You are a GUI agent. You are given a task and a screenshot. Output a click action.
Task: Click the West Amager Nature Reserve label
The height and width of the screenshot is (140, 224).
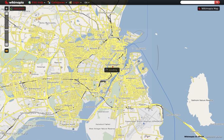pyautogui.click(x=102, y=129)
